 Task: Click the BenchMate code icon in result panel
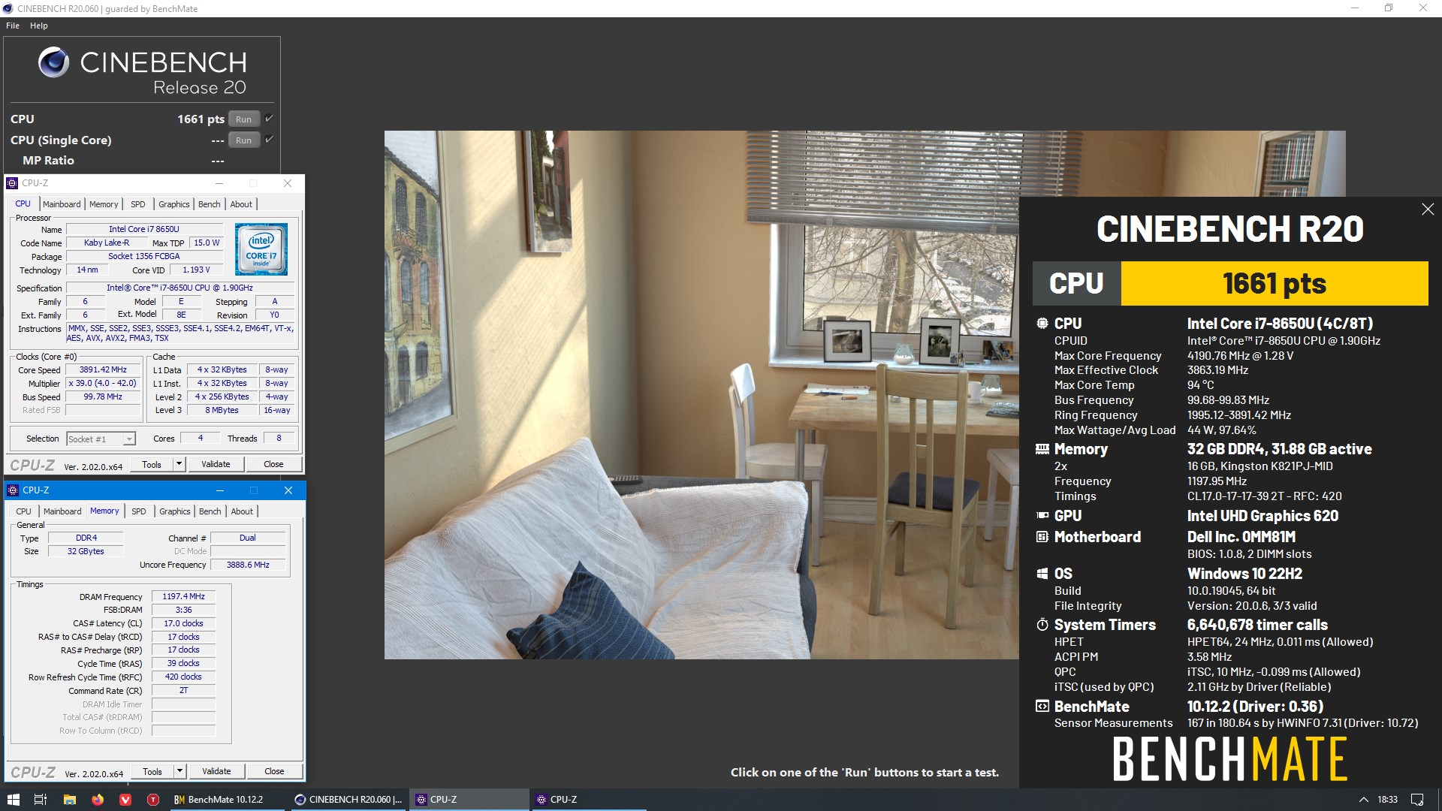click(1042, 707)
